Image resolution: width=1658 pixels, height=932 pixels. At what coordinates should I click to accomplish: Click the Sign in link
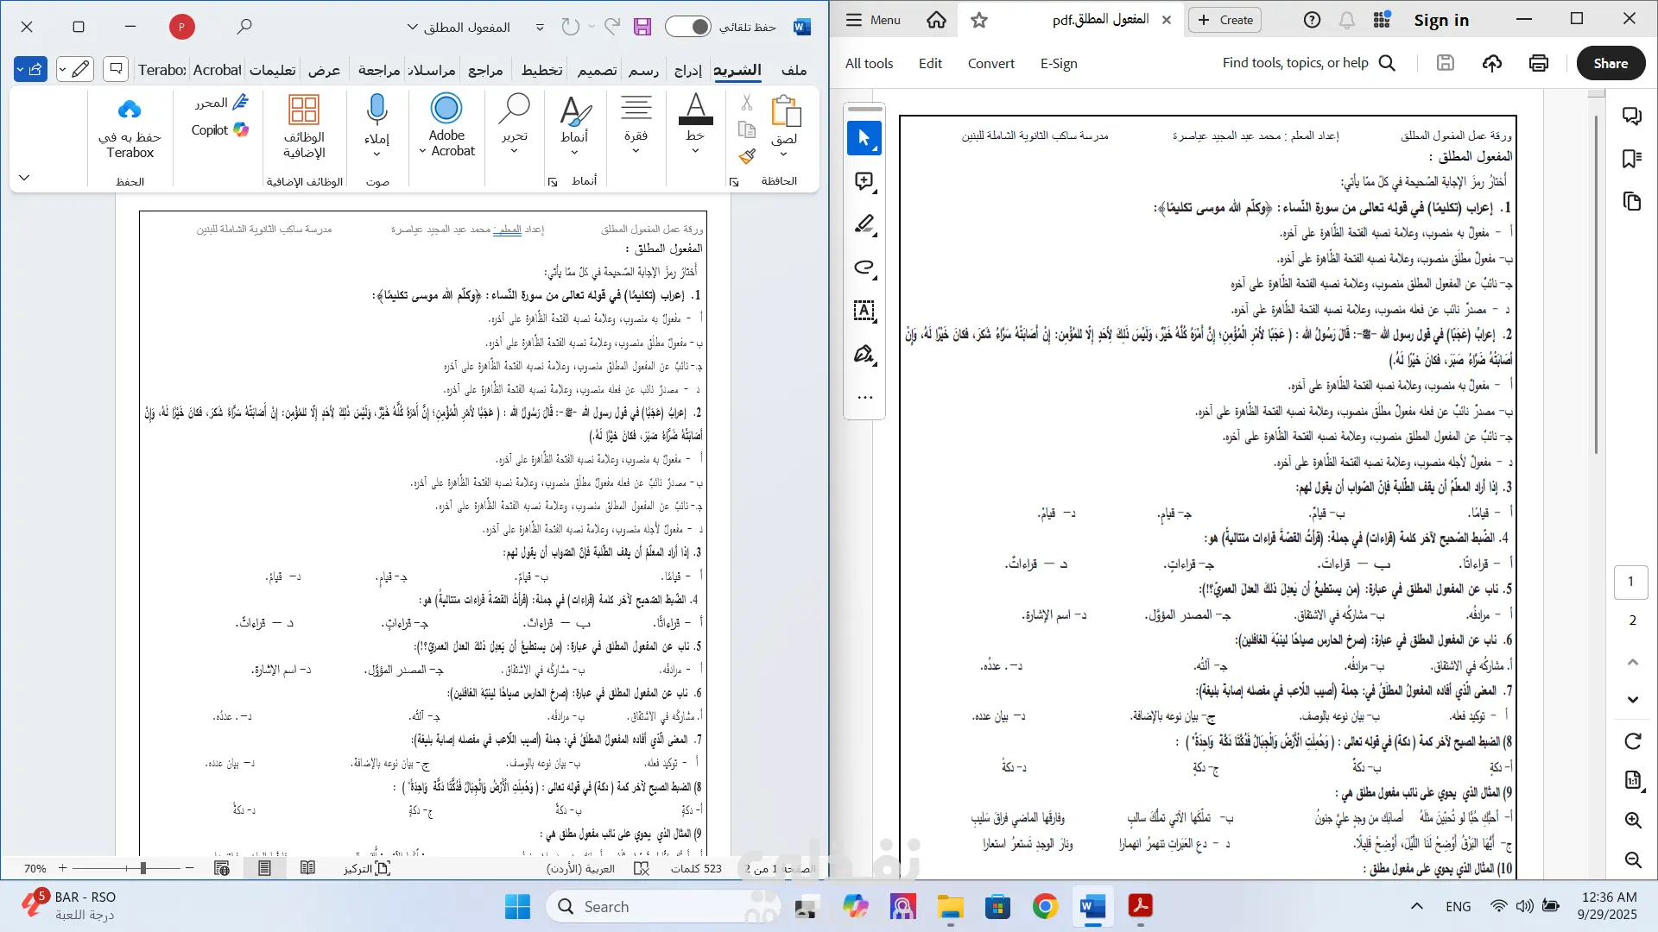1440,20
